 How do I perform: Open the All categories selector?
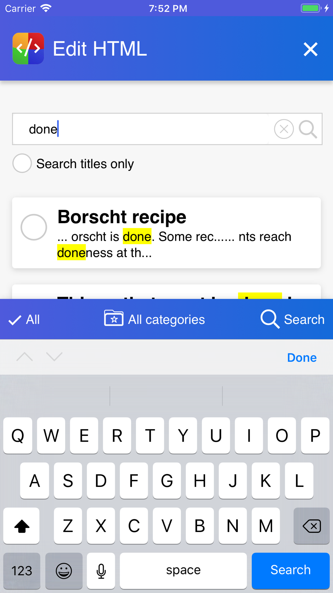(x=155, y=319)
